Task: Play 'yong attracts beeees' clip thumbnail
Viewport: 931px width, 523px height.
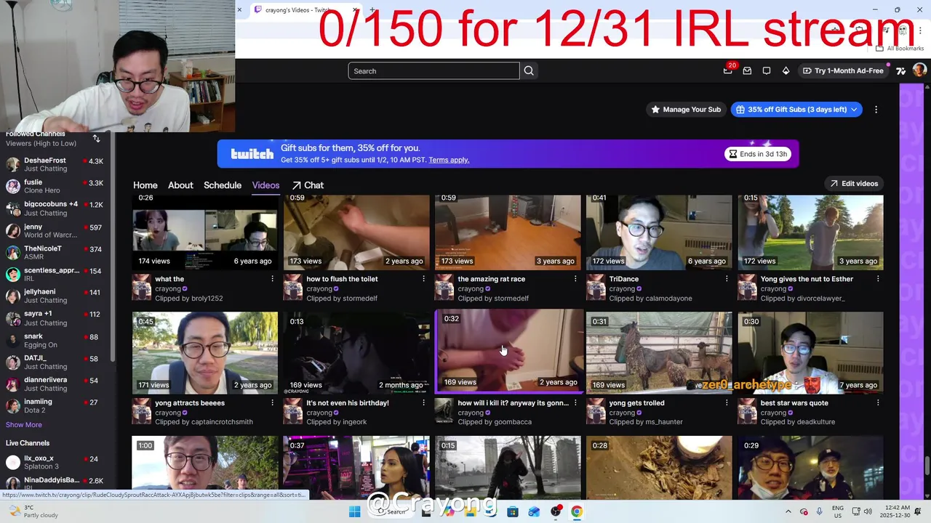Action: 205,353
